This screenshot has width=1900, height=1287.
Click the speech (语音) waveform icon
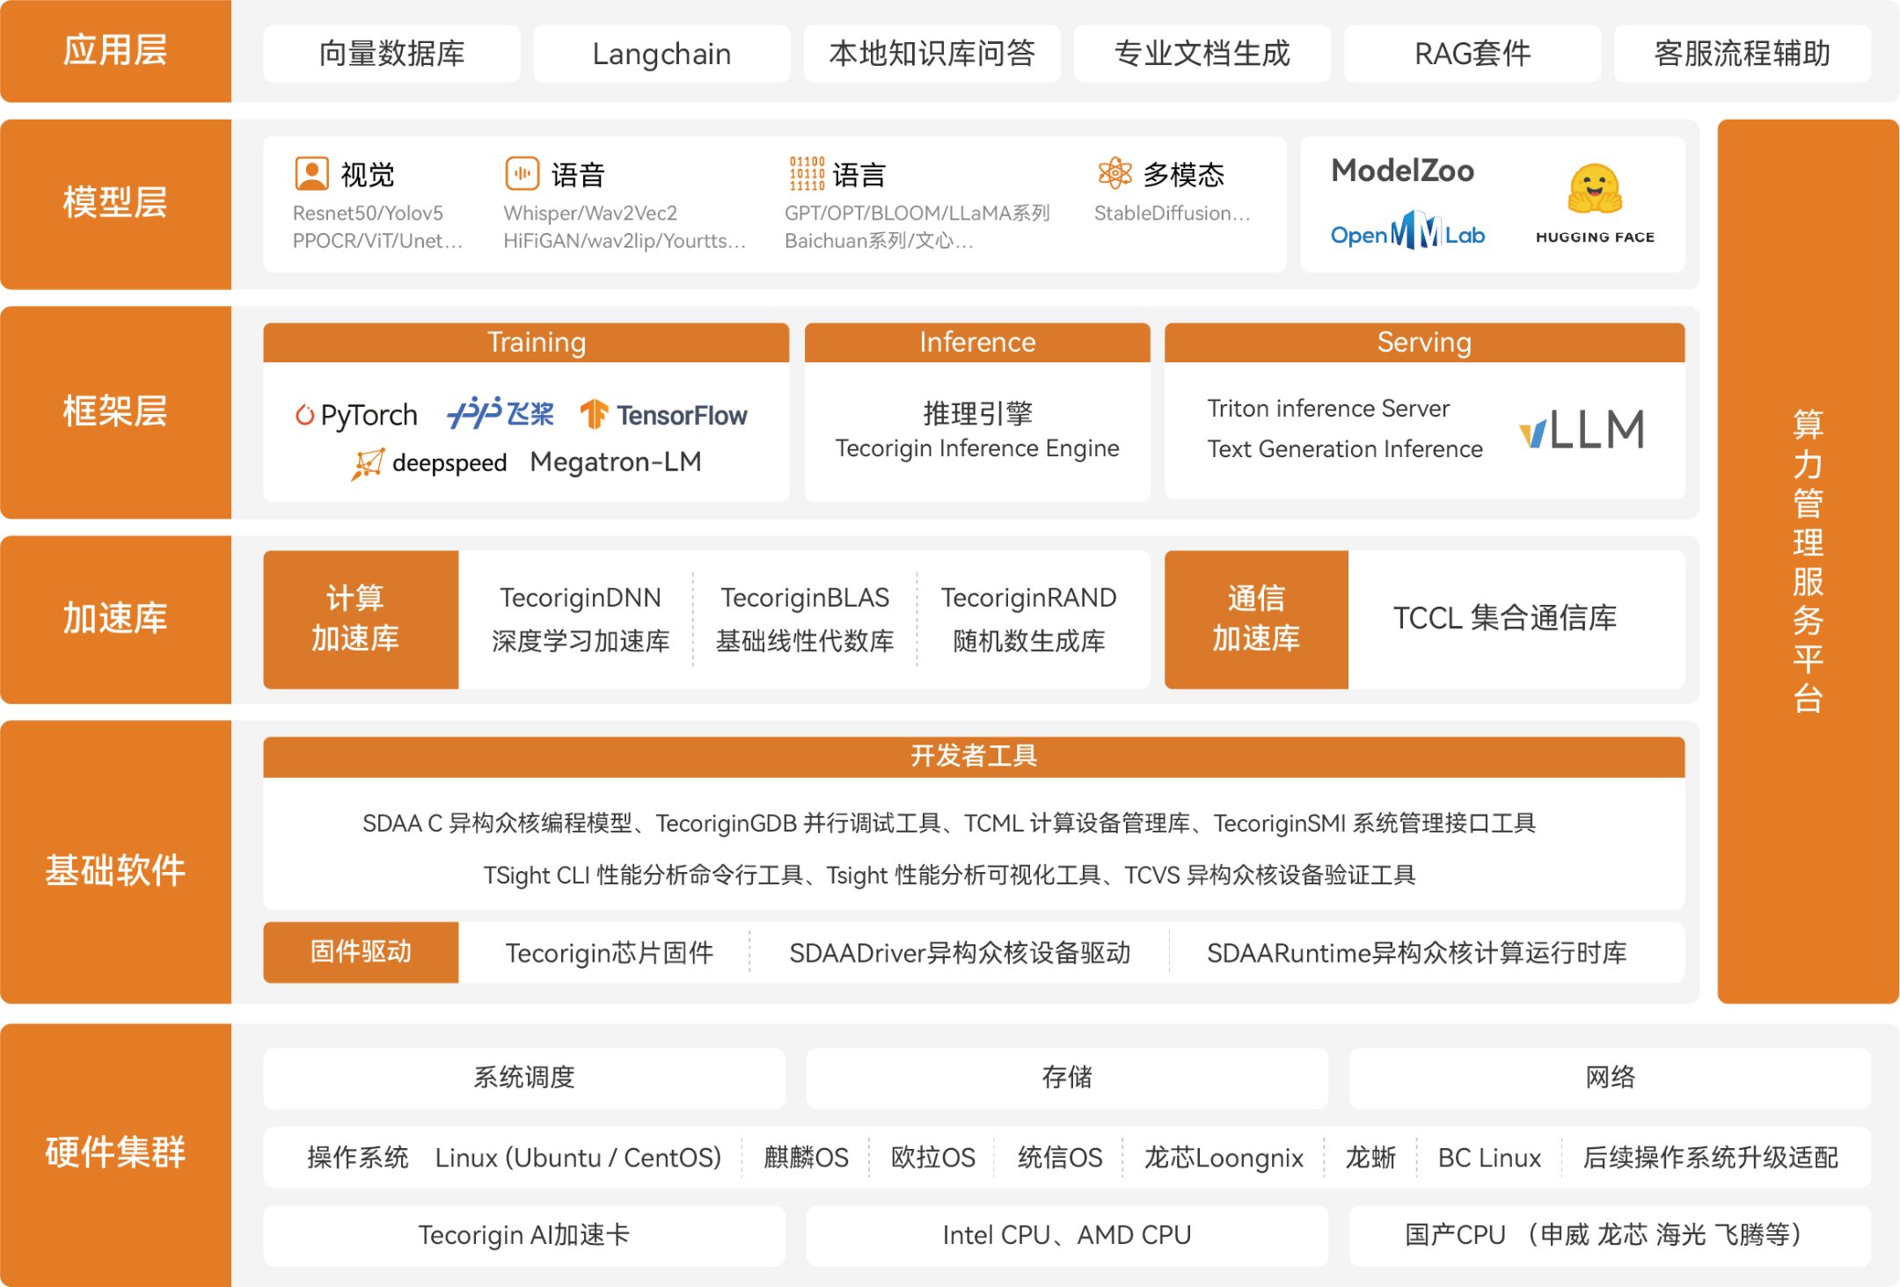[x=522, y=174]
